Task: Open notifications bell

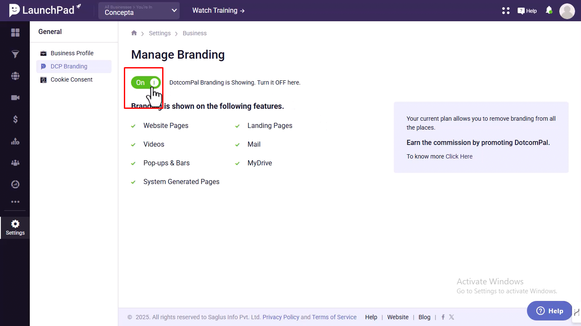Action: pos(549,10)
